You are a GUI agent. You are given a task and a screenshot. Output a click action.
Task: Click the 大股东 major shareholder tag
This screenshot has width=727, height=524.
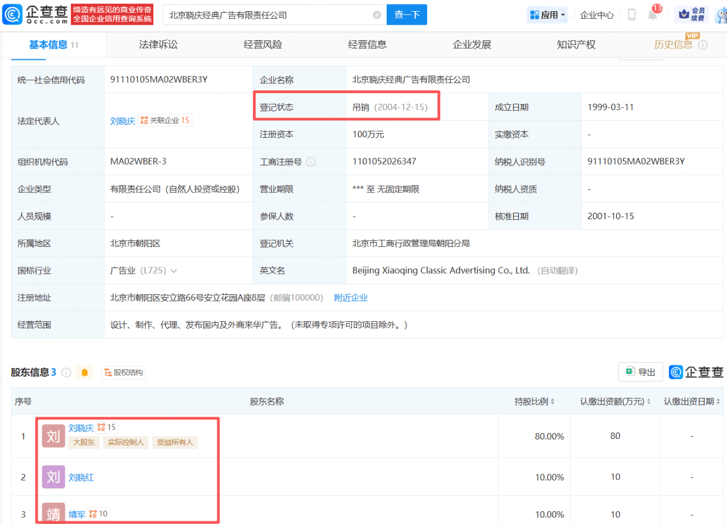click(x=83, y=443)
